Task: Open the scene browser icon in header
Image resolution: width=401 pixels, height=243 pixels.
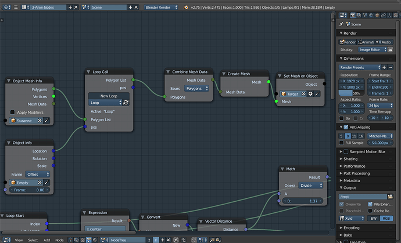Action: tap(85, 7)
